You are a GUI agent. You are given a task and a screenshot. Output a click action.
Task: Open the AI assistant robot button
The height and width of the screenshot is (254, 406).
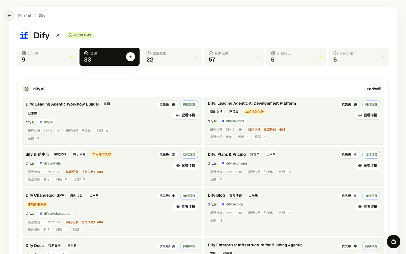click(394, 242)
